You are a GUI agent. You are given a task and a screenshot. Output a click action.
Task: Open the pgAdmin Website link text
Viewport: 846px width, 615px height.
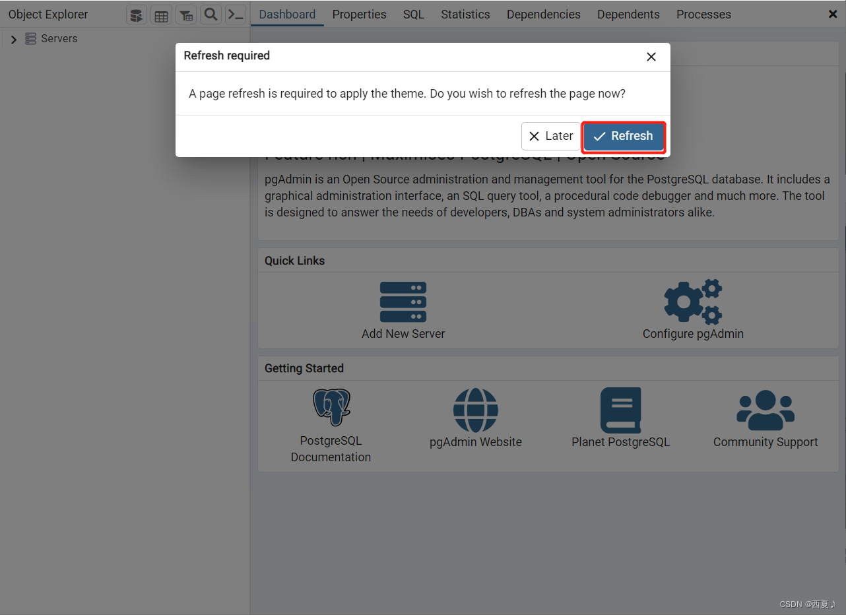coord(476,442)
